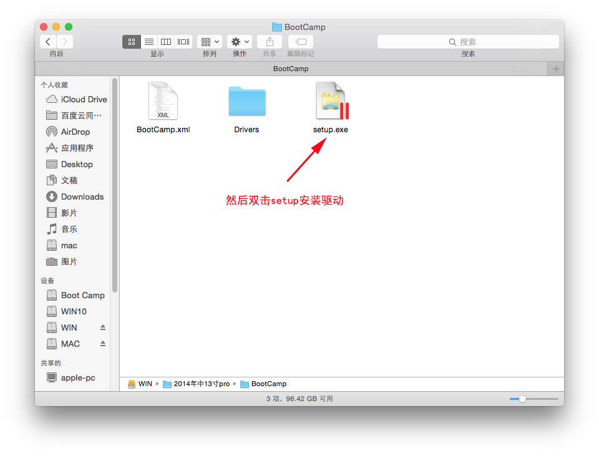Eject the MAC volume
The image size is (599, 456).
pos(103,344)
